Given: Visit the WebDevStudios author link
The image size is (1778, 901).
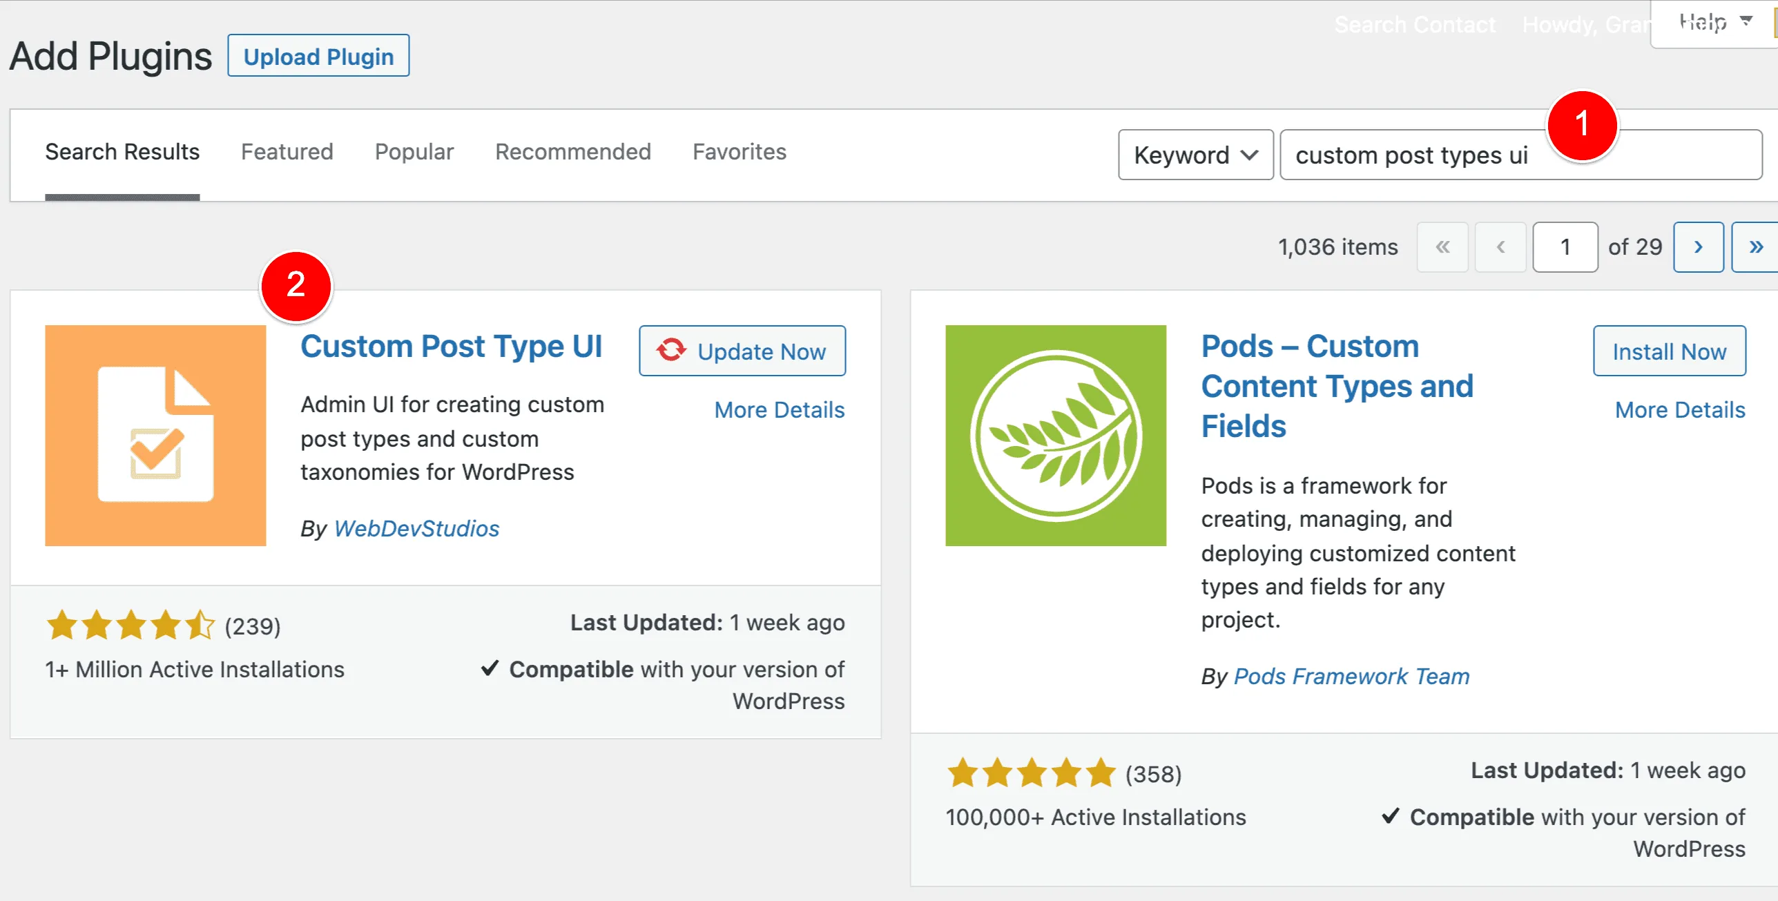Looking at the screenshot, I should (x=416, y=528).
